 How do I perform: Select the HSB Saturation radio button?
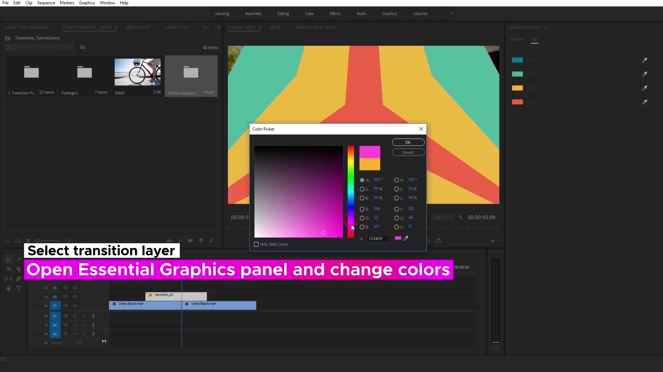362,189
